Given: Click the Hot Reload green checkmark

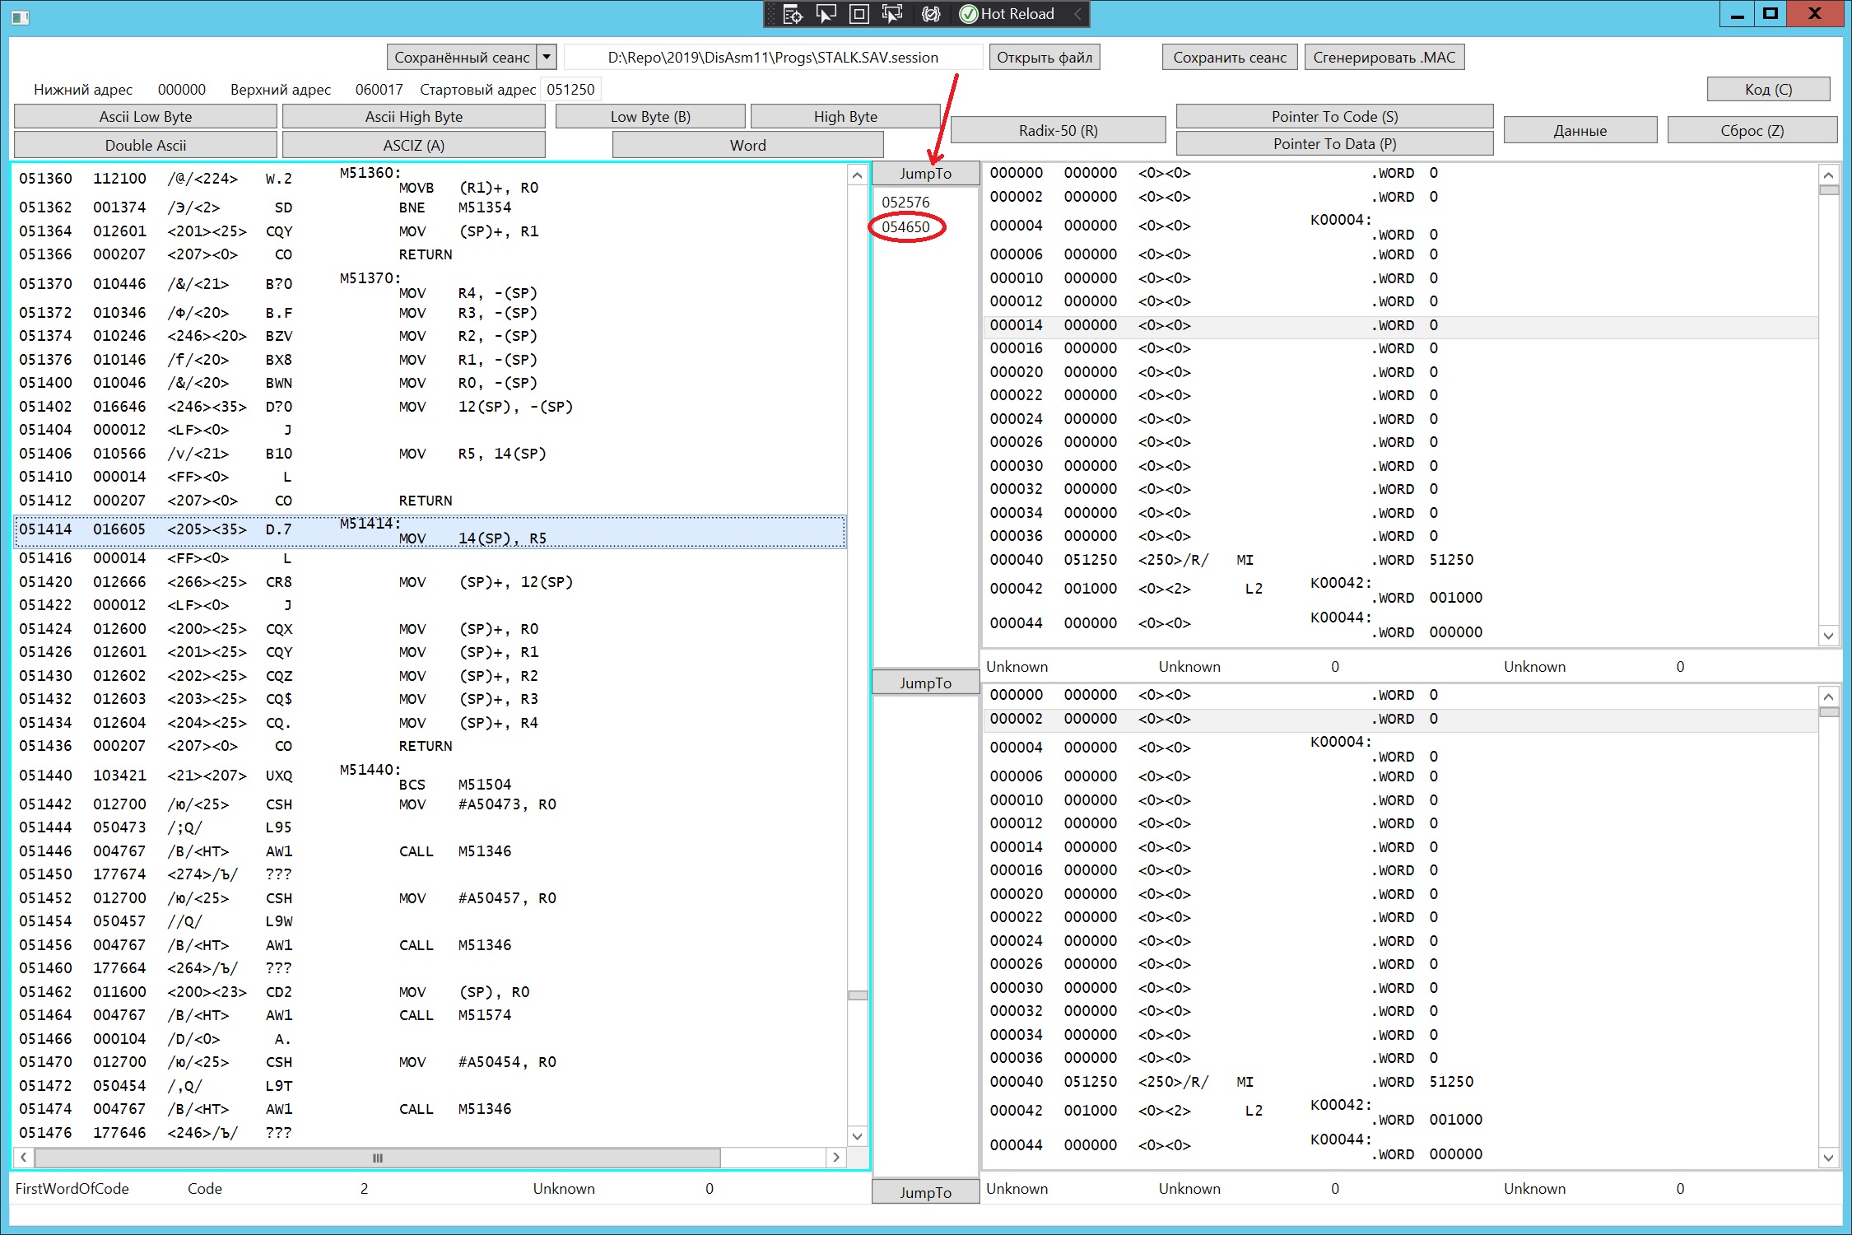Looking at the screenshot, I should 969,14.
